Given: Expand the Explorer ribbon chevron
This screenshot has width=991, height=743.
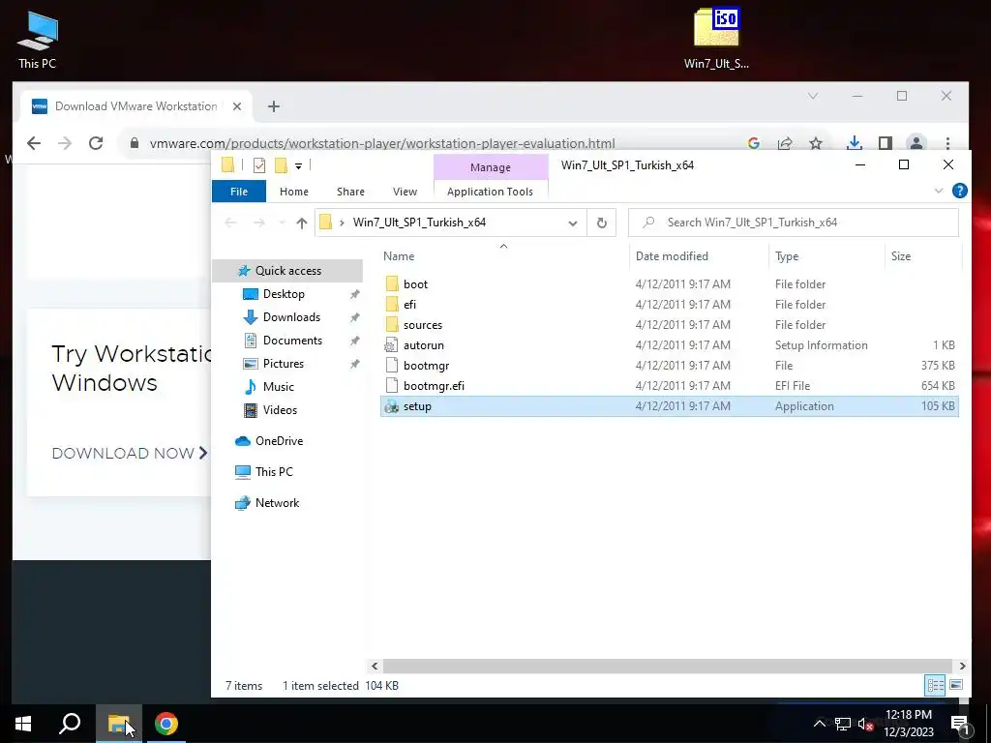Looking at the screenshot, I should click(x=939, y=191).
